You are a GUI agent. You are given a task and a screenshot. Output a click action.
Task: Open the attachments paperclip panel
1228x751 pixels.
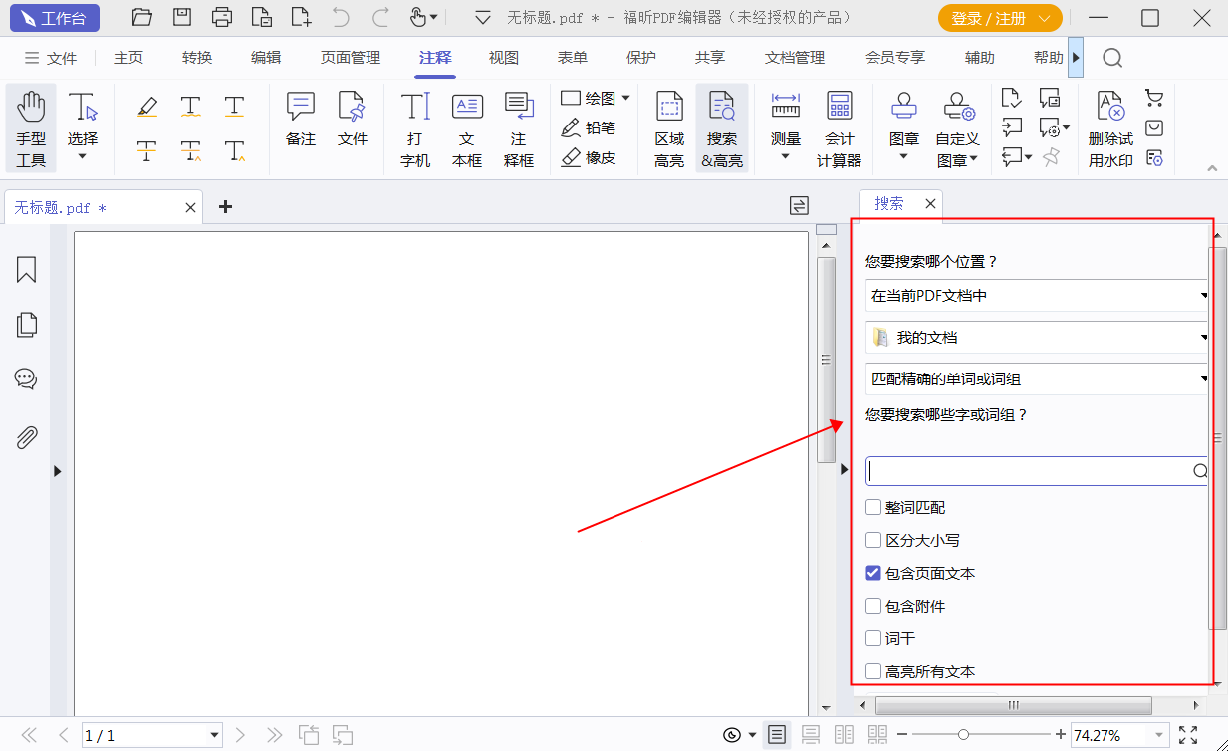tap(27, 436)
